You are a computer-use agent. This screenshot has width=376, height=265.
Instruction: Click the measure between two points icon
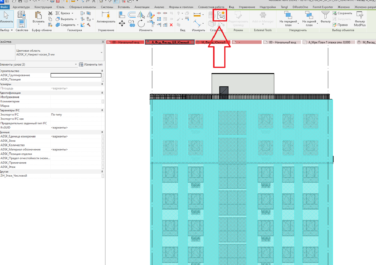(x=197, y=23)
